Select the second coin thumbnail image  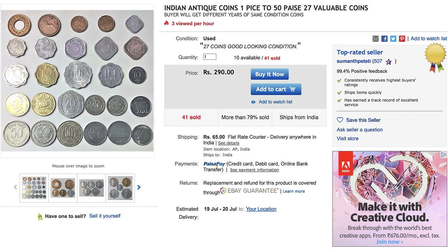click(x=63, y=188)
